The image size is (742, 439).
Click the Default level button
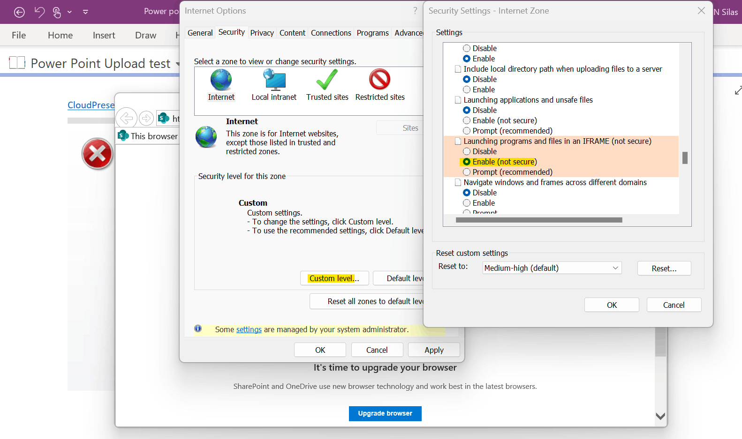(x=399, y=278)
